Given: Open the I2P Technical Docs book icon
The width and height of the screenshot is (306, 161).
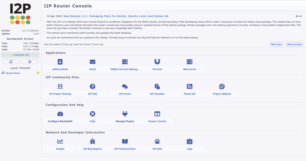Looking at the screenshot, I should [x=125, y=141].
